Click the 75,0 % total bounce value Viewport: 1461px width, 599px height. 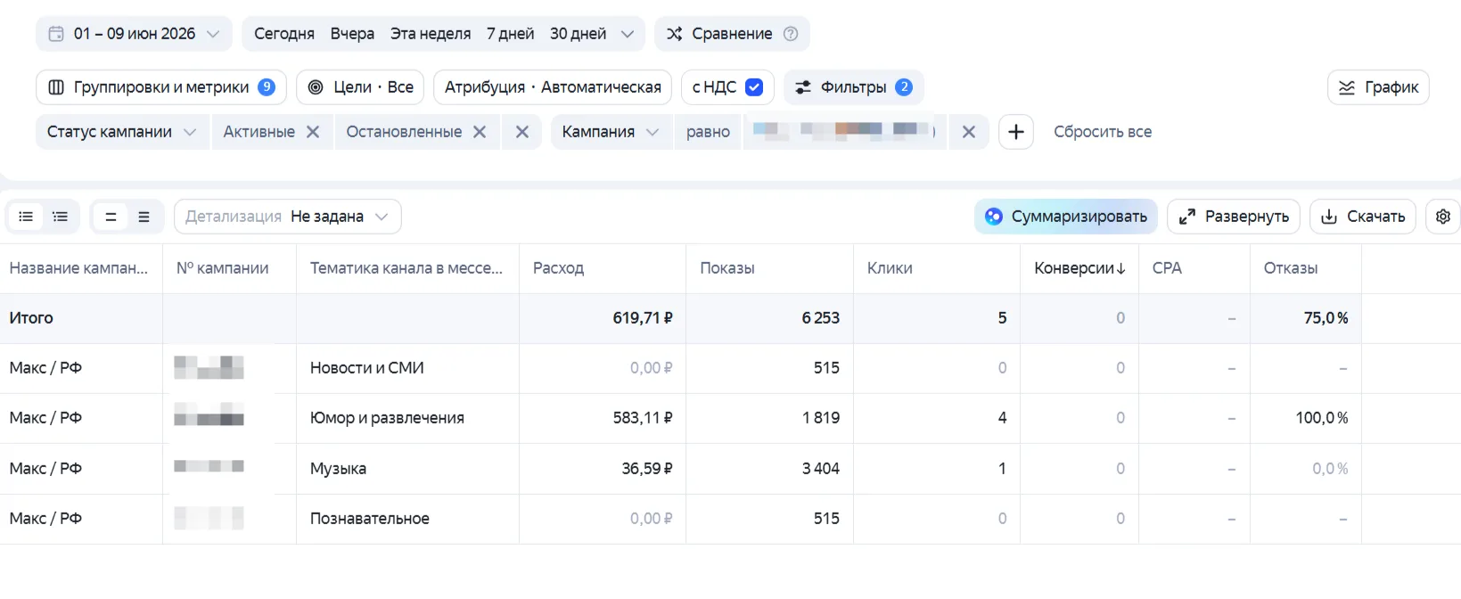point(1326,318)
